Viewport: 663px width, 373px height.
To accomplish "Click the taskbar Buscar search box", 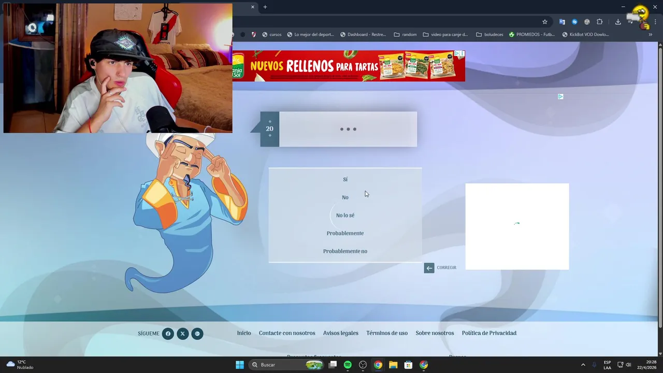I will coord(285,365).
